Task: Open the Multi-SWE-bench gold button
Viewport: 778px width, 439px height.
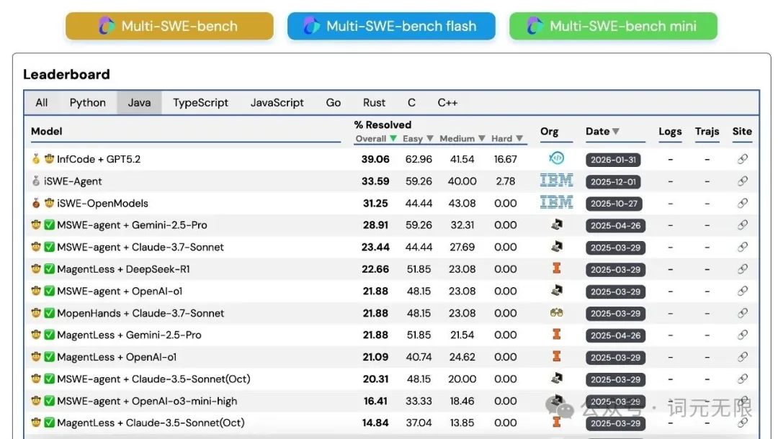Action: 169,26
